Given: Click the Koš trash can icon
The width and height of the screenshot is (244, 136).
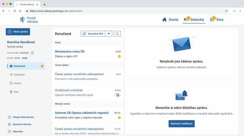Looking at the screenshot, I should pyautogui.click(x=11, y=92).
